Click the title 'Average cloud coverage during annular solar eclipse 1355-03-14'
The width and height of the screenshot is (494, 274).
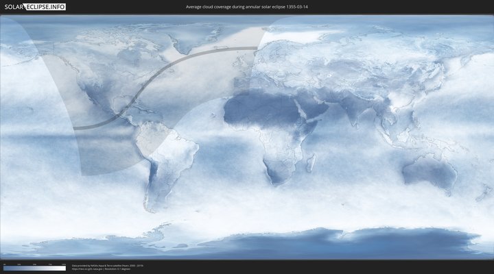click(x=247, y=7)
